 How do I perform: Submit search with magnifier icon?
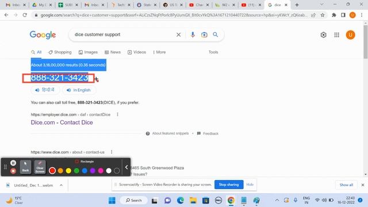[x=215, y=34]
